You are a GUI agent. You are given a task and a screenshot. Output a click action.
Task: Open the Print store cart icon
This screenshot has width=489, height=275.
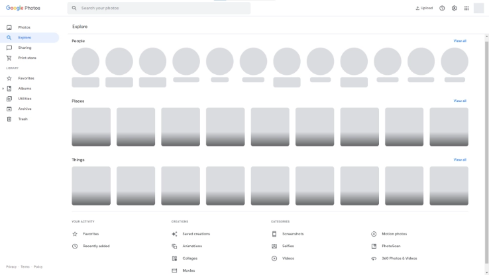pos(9,58)
